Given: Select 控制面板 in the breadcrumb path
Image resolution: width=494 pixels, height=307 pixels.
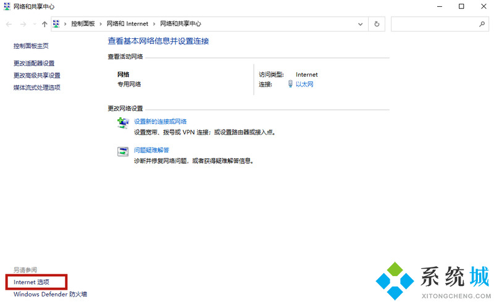Looking at the screenshot, I should click(x=83, y=23).
